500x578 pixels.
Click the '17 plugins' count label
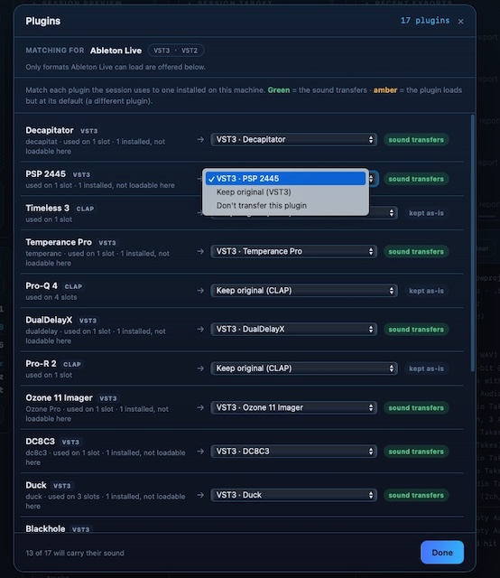(425, 21)
